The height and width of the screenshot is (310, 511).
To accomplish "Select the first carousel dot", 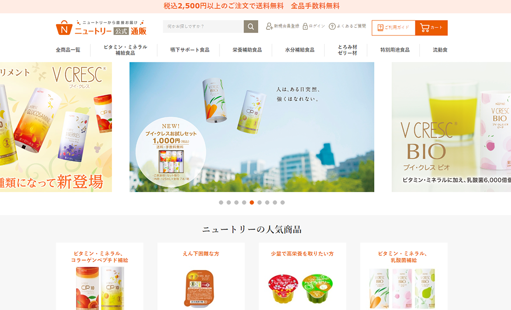I will [221, 202].
